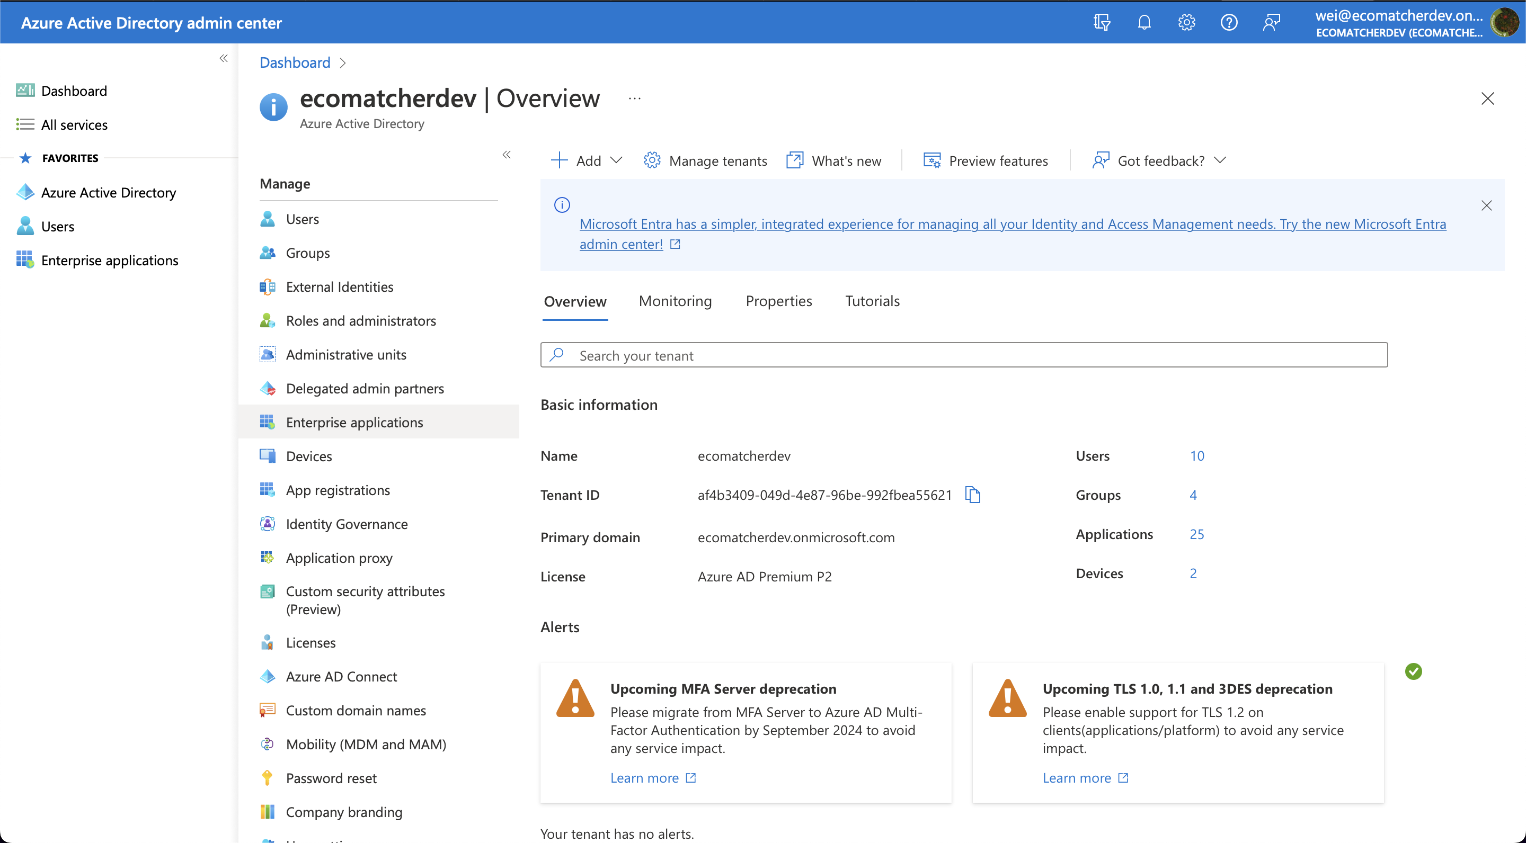Switch to the Monitoring tab
This screenshot has width=1526, height=843.
click(x=675, y=301)
